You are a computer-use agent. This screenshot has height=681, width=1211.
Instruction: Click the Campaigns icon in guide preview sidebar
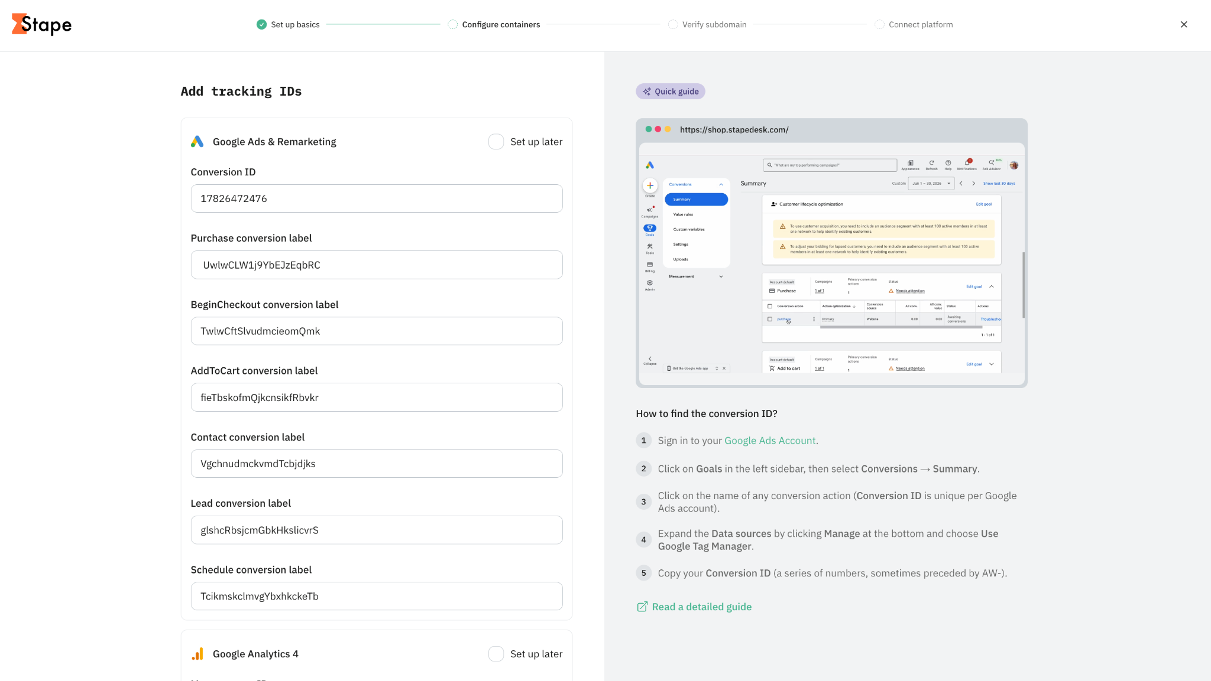click(x=650, y=209)
